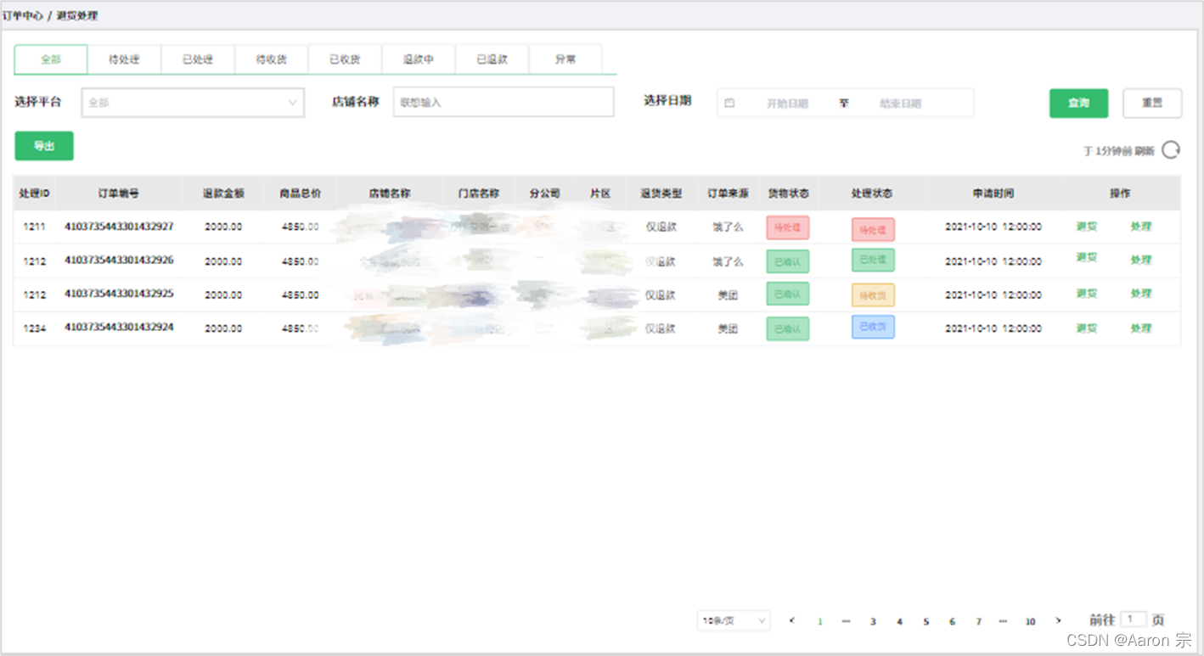Image resolution: width=1204 pixels, height=656 pixels.
Task: Go to page 3 in pagination
Action: click(873, 621)
